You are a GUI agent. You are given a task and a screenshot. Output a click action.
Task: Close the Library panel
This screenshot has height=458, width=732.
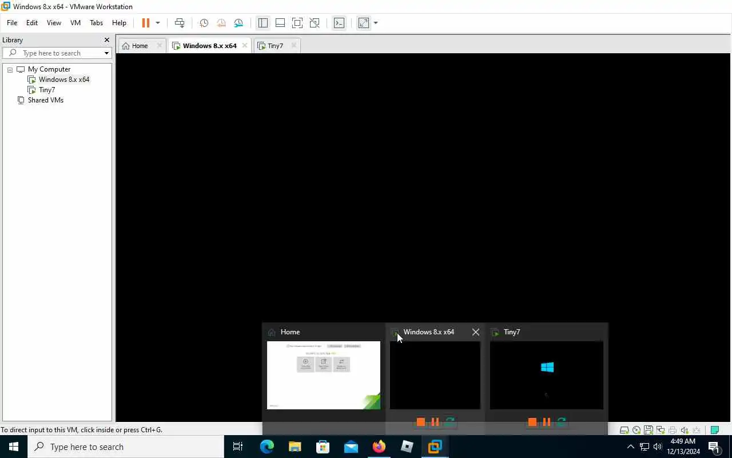[106, 40]
